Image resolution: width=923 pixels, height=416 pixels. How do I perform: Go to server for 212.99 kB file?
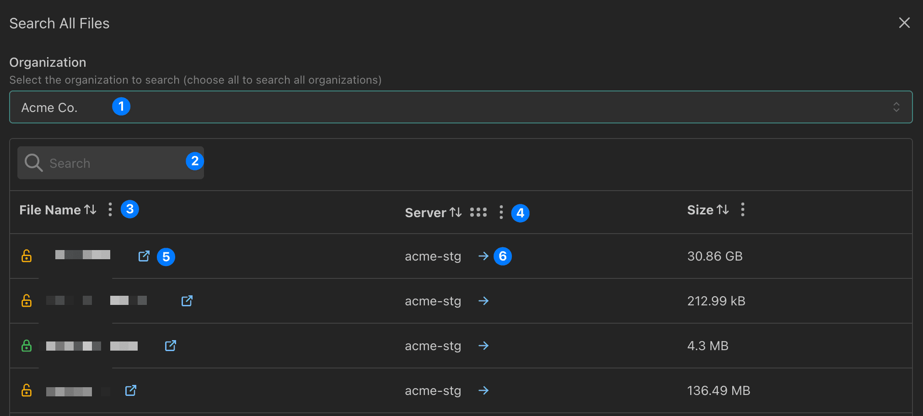pyautogui.click(x=483, y=301)
